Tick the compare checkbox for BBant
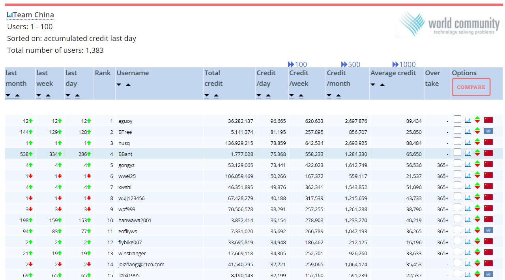The image size is (505, 280). click(457, 152)
